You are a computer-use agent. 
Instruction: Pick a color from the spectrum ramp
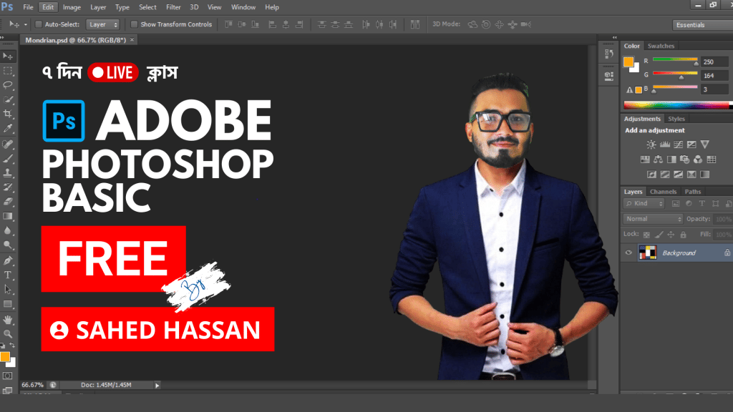pyautogui.click(x=677, y=105)
